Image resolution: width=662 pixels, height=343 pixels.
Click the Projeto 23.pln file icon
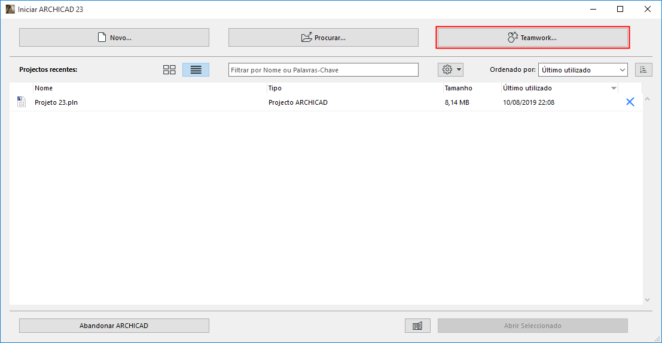pos(22,102)
